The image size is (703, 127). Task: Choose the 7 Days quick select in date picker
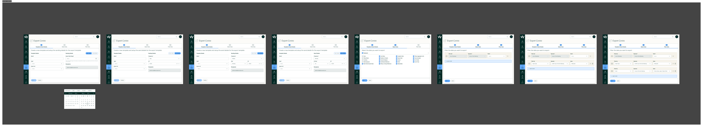tap(78, 91)
